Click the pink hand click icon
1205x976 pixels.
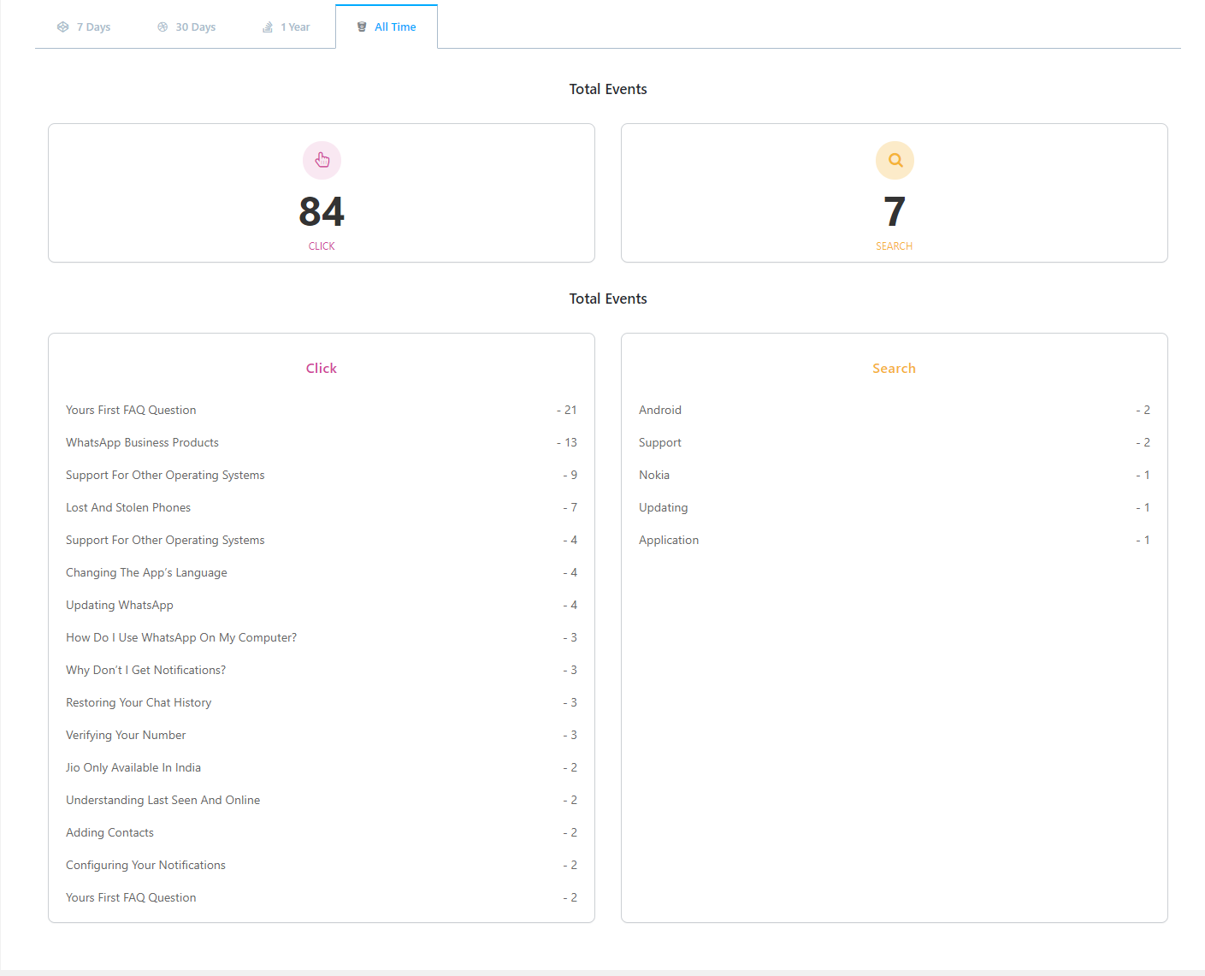pyautogui.click(x=322, y=160)
